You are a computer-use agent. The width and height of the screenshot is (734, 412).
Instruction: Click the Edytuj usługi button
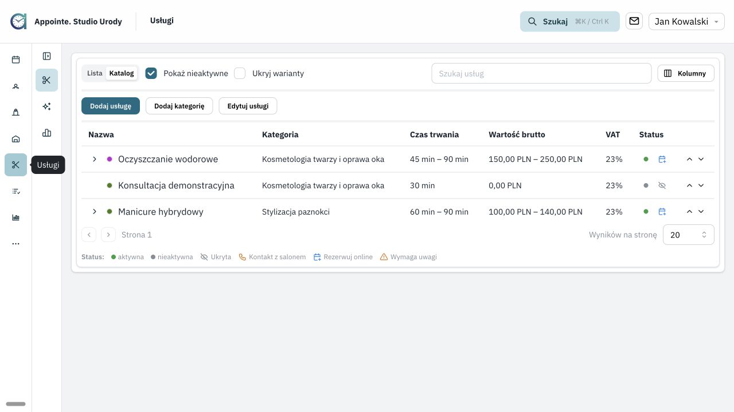click(x=248, y=106)
